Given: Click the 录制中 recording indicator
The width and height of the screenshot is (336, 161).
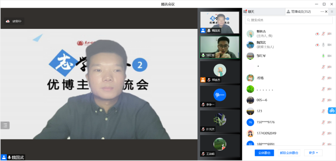Looking at the screenshot, I should tap(14, 21).
